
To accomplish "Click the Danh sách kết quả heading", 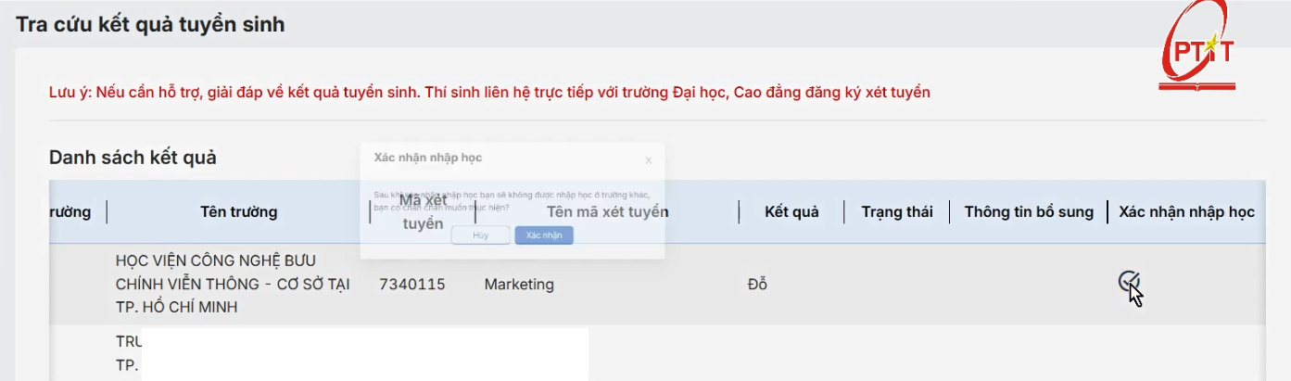I will click(x=133, y=158).
